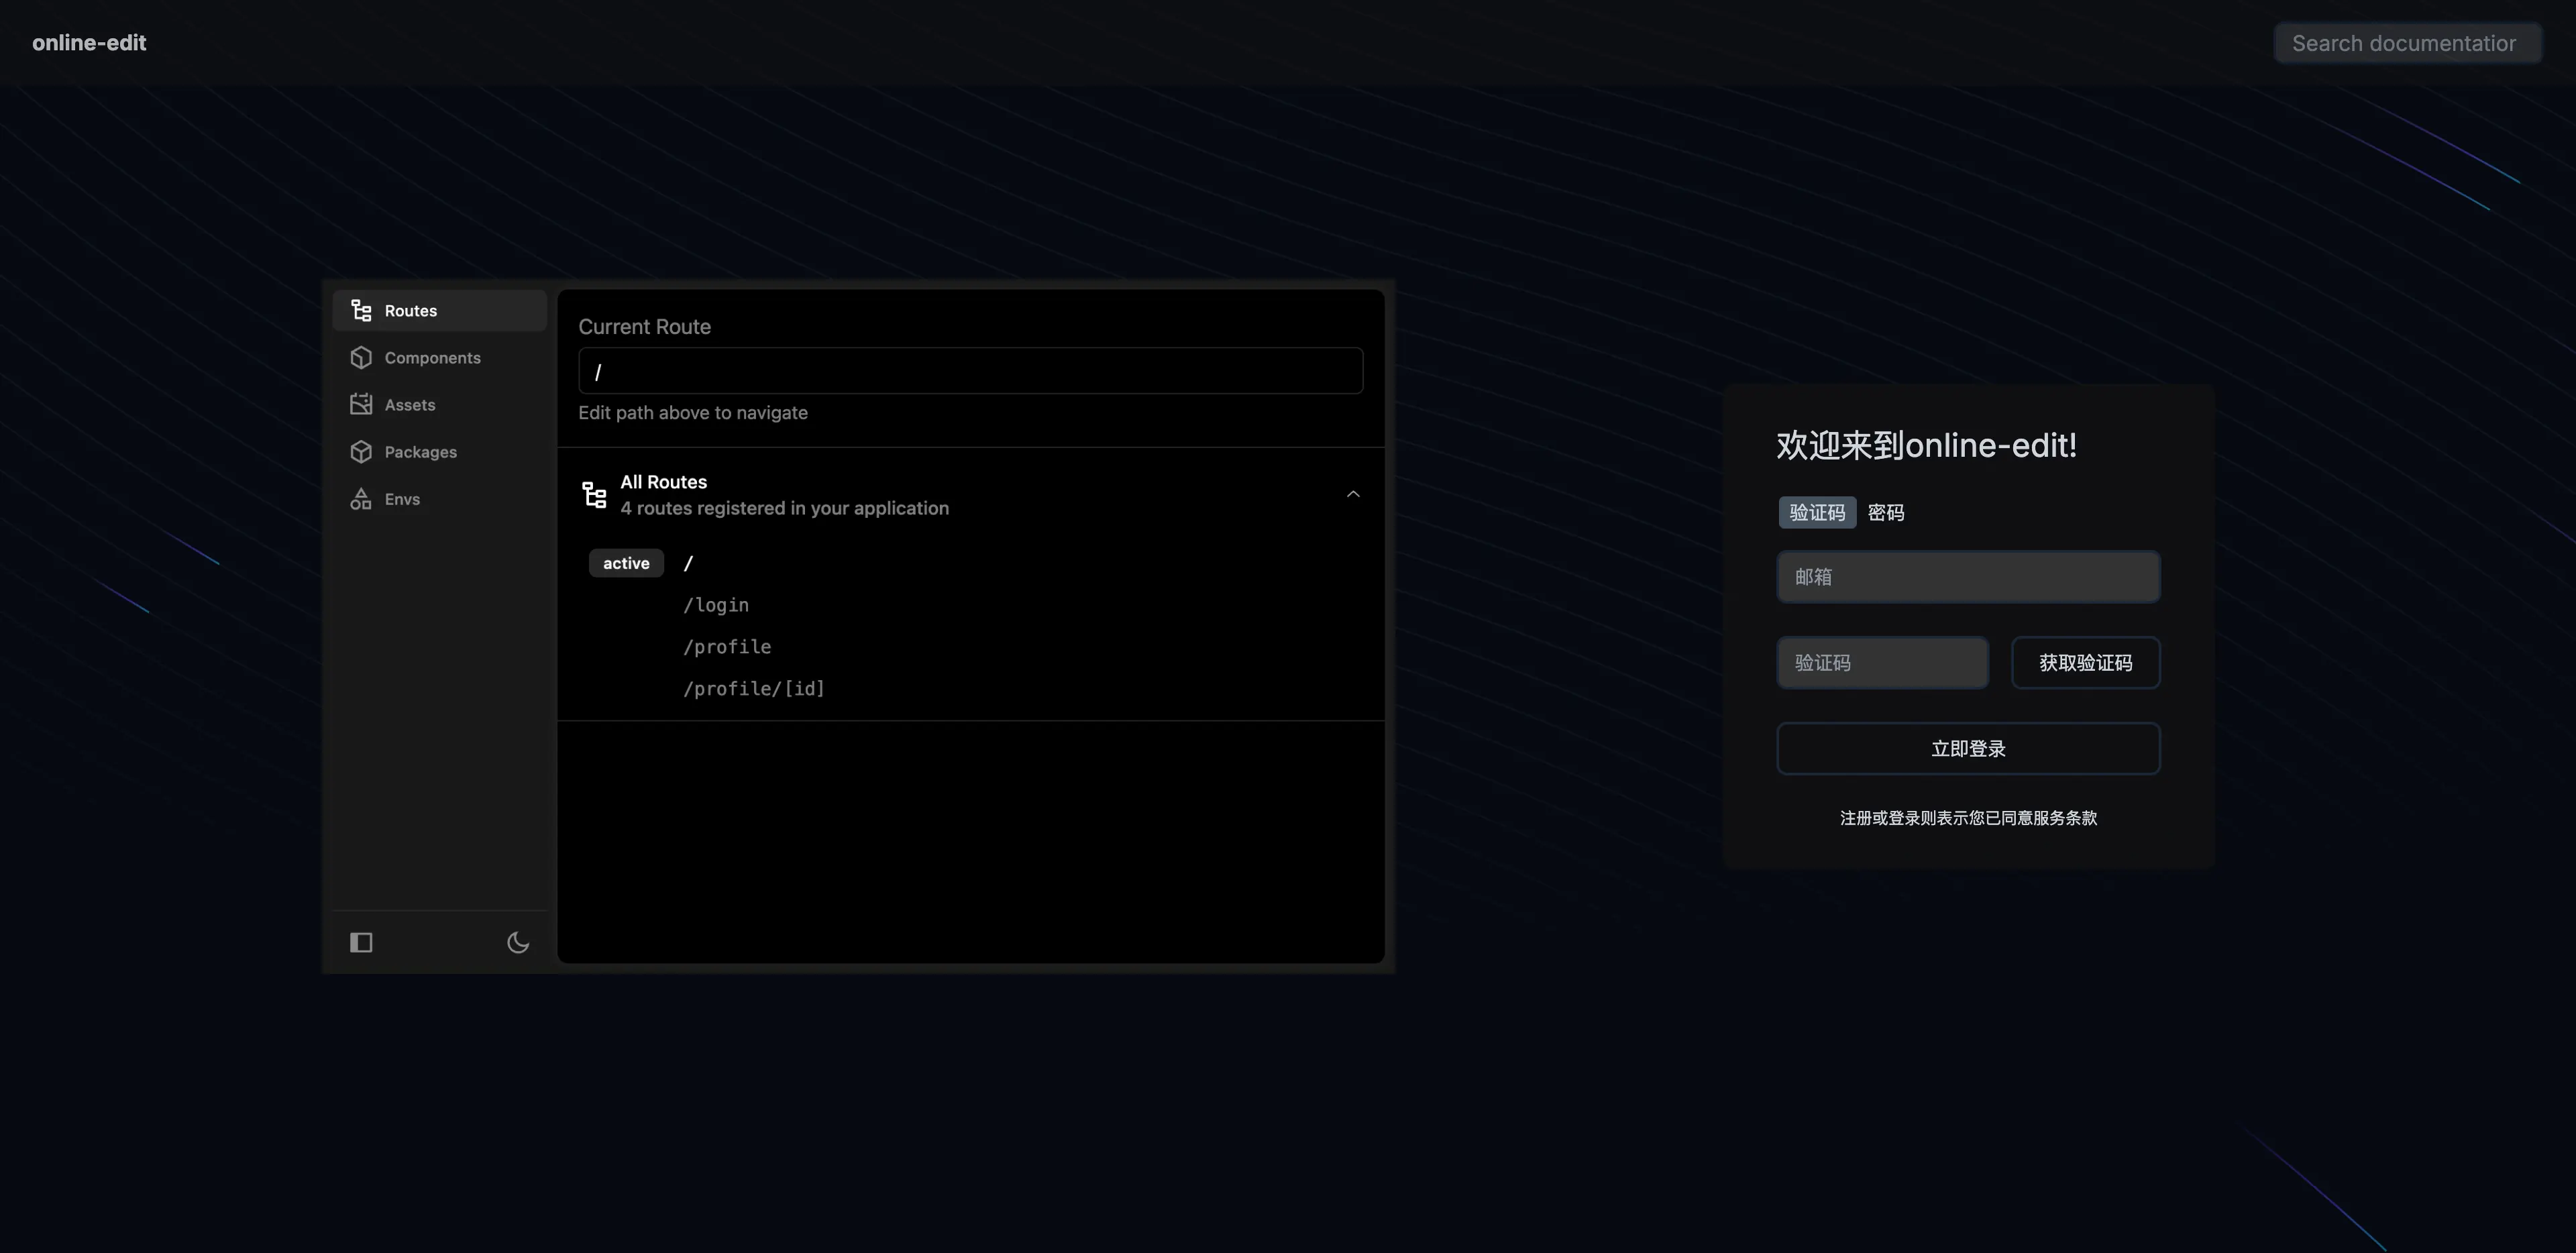Open the Packages menu item
The width and height of the screenshot is (2576, 1253).
pos(439,452)
